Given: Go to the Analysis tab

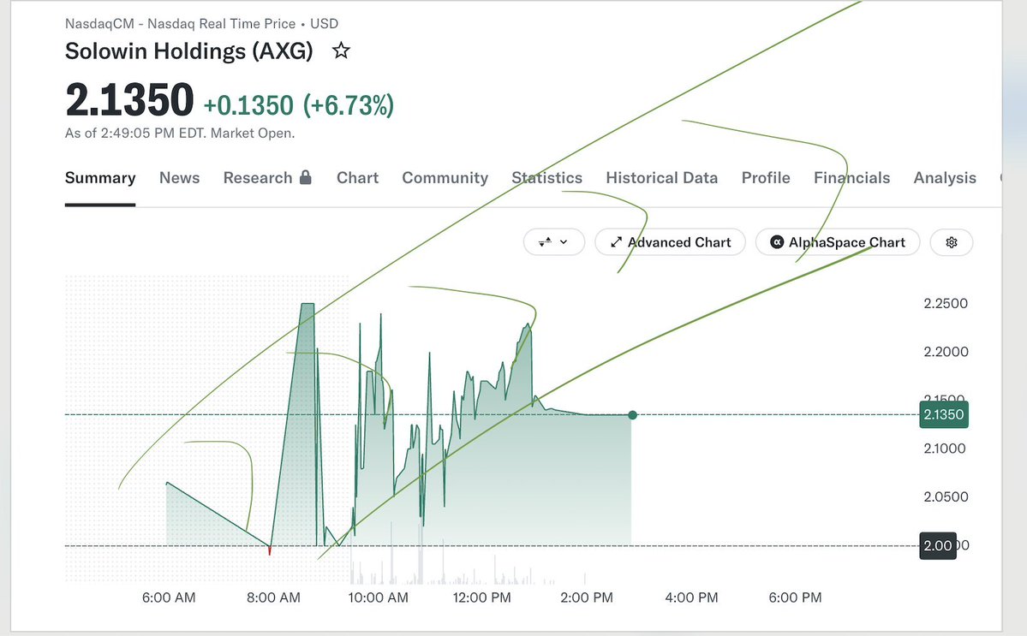Looking at the screenshot, I should coord(945,178).
